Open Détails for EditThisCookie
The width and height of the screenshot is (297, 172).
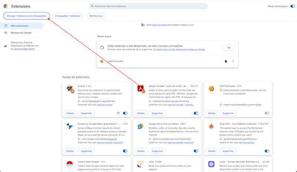pyautogui.click(x=212, y=113)
